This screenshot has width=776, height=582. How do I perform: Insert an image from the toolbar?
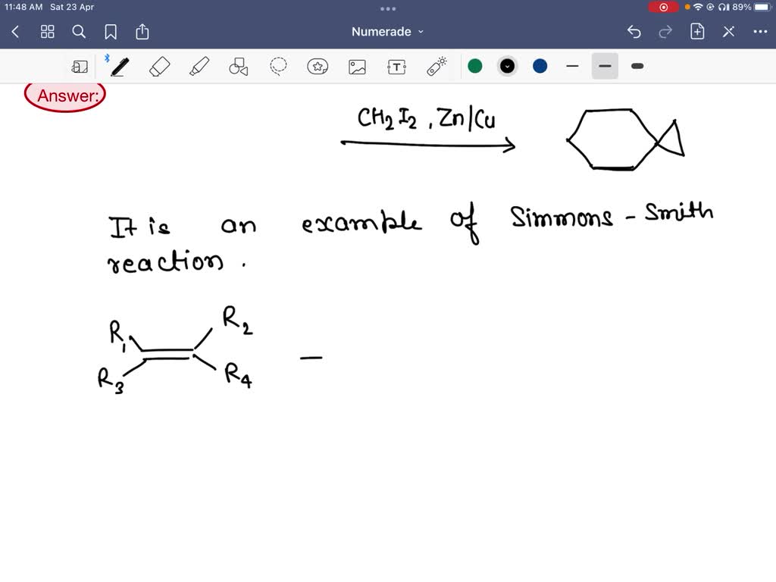357,67
